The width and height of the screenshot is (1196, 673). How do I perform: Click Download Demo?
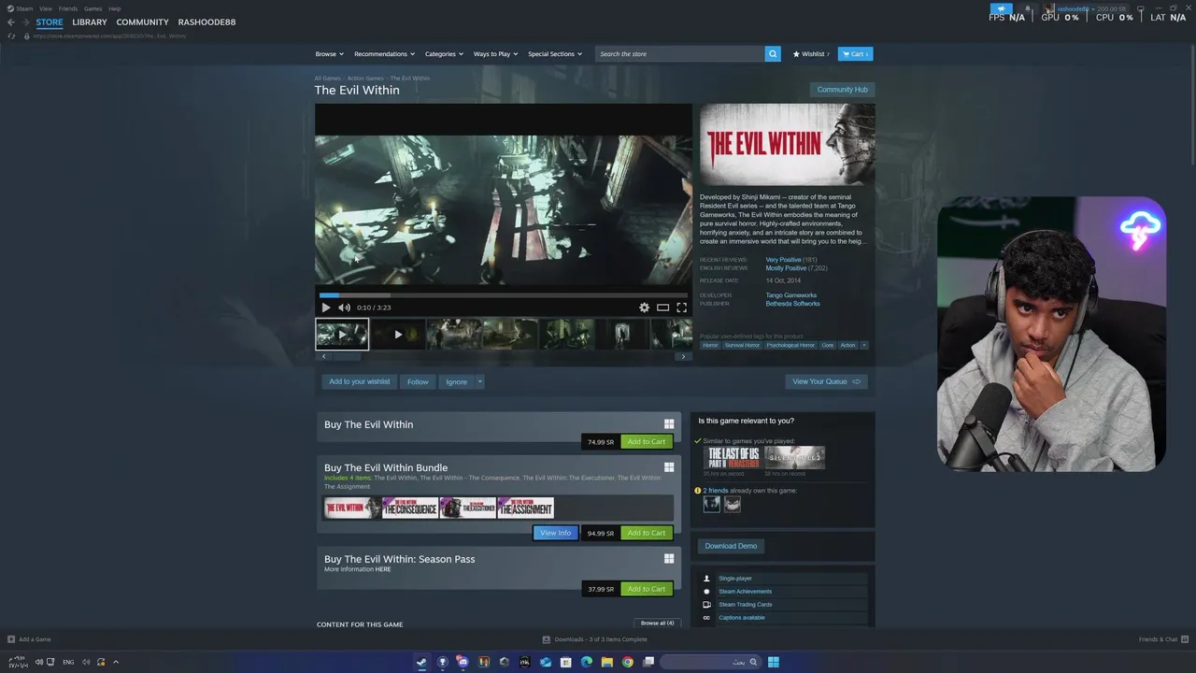(x=731, y=546)
